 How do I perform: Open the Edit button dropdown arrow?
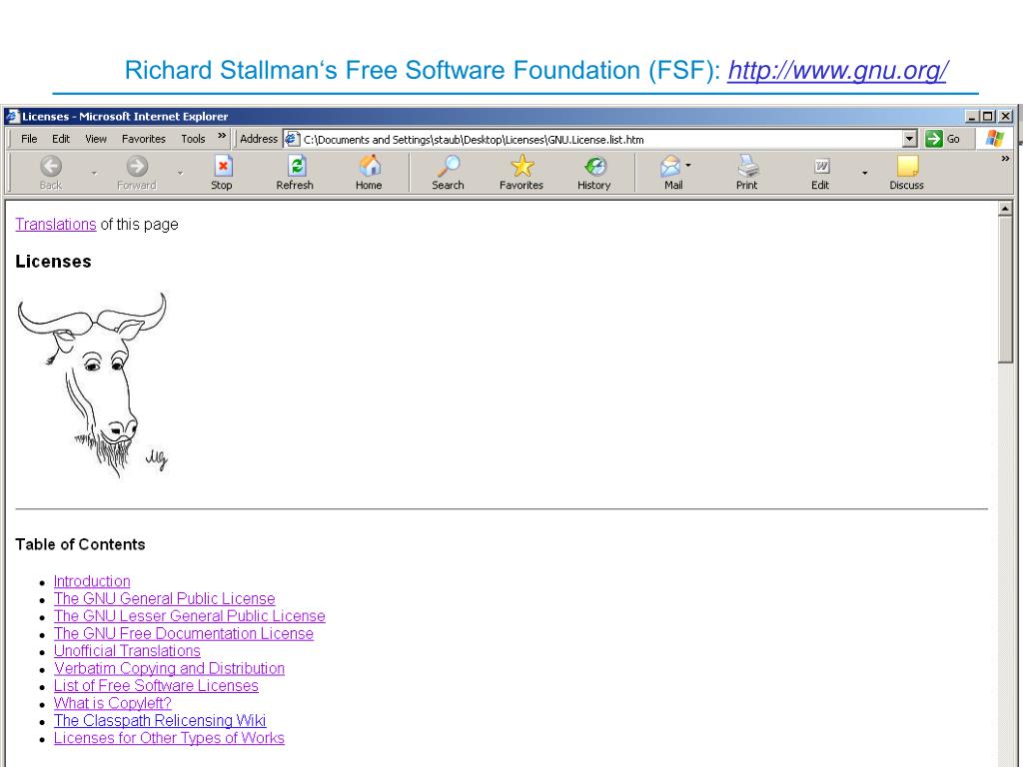click(864, 173)
